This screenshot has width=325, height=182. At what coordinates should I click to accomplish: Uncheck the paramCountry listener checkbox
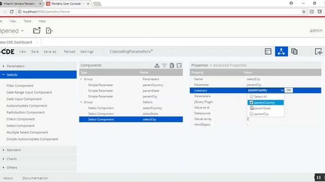pyautogui.click(x=251, y=102)
